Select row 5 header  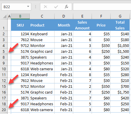(4, 51)
